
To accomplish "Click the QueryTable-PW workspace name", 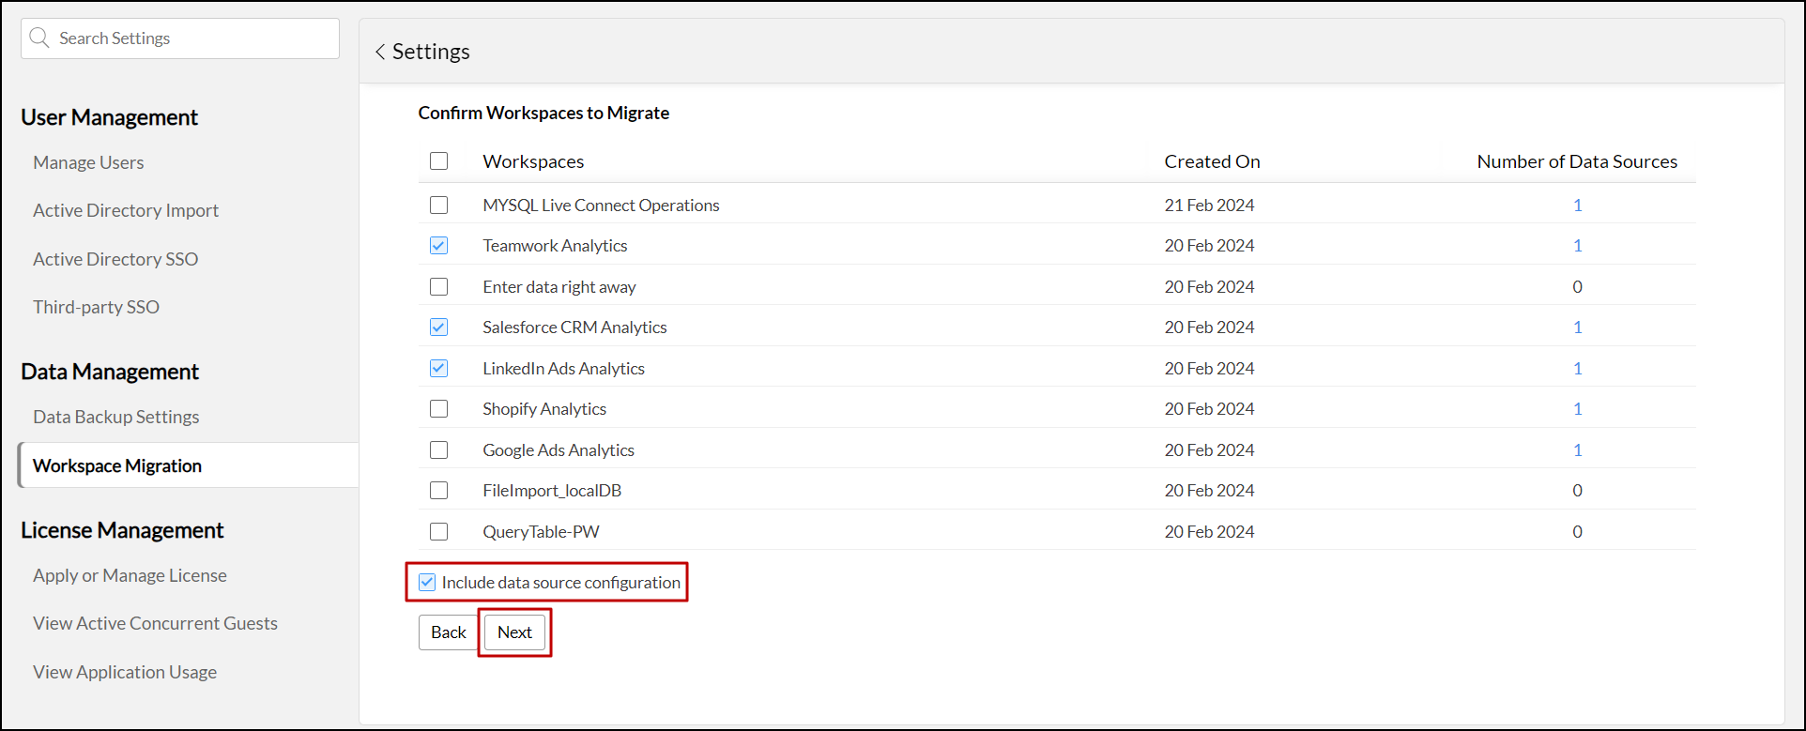I will (541, 531).
